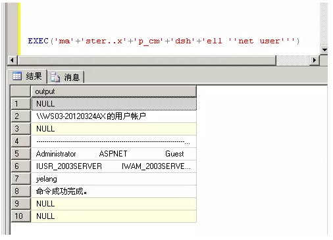
Task: Click the horizontal scrollbar left arrow
Action: (x=12, y=60)
